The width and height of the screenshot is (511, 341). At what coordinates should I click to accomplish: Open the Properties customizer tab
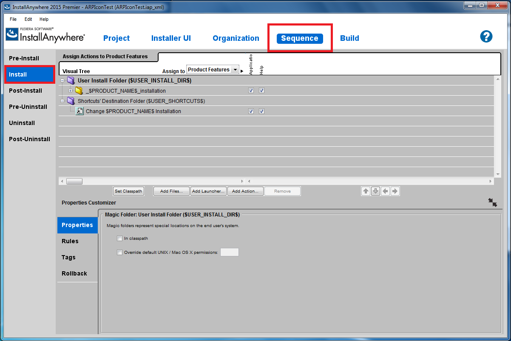77,225
